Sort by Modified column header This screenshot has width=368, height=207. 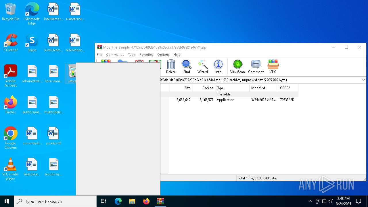264,88
